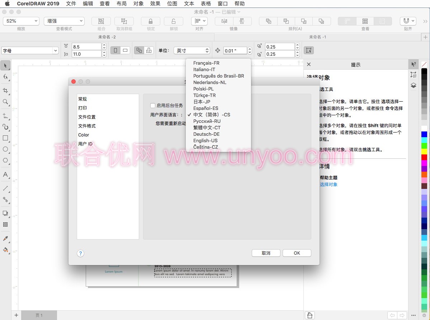Select the Text tool
The image size is (430, 320).
pos(5,175)
